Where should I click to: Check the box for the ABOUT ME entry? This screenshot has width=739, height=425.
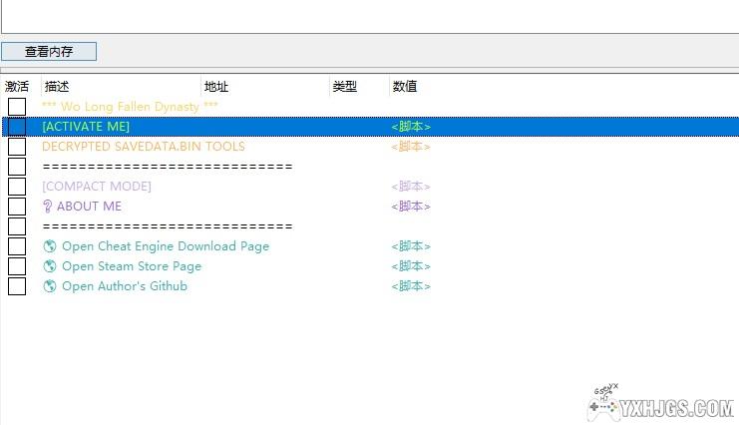17,207
